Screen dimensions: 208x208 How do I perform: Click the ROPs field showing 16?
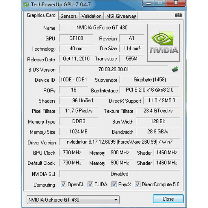pyautogui.click(x=73, y=90)
